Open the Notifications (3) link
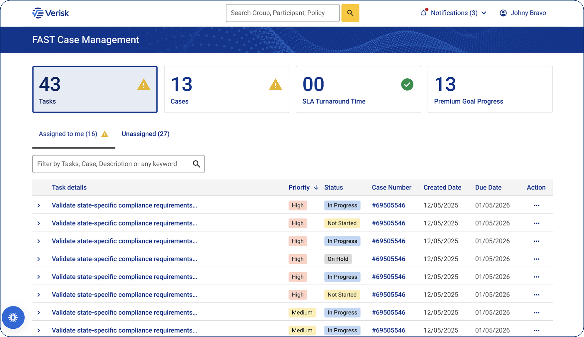Image resolution: width=584 pixels, height=337 pixels. point(454,13)
